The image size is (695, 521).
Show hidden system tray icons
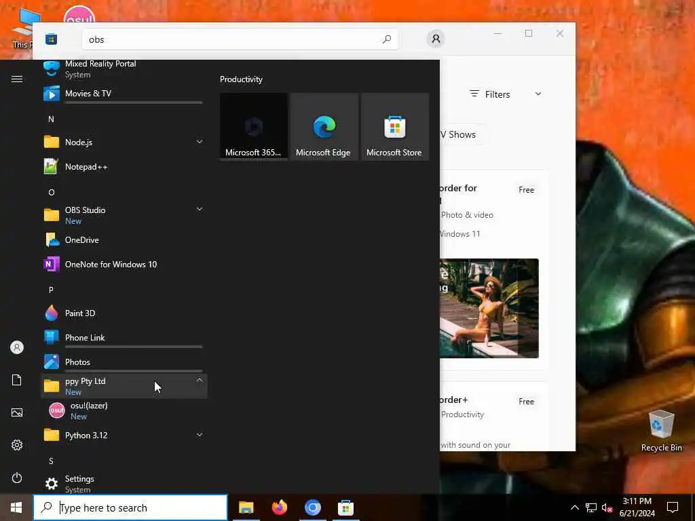574,507
